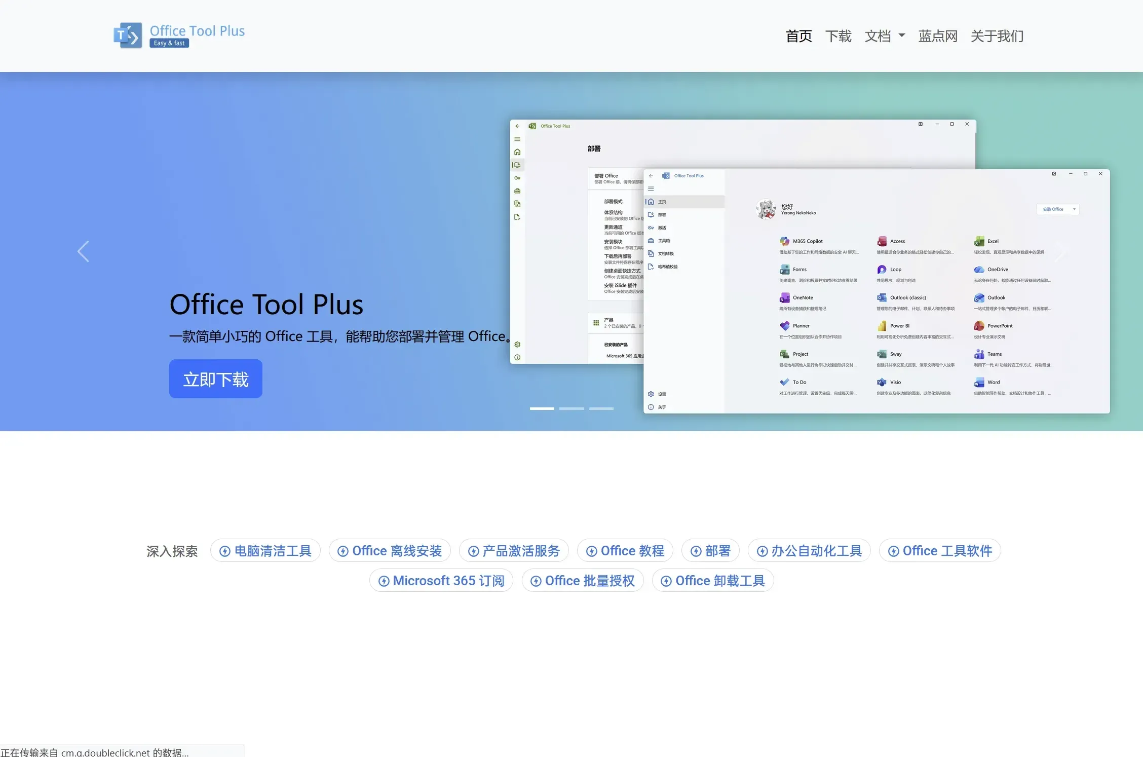
Task: Open the 关于我们 page
Action: click(x=997, y=36)
